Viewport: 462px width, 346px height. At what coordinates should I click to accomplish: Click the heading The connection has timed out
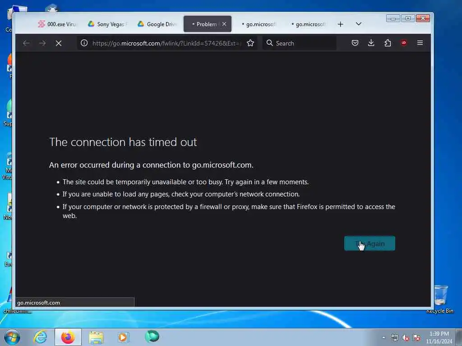point(123,142)
